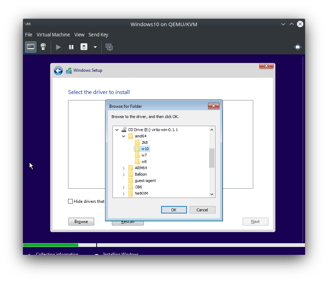Open the Virtual Machine menu

53,35
